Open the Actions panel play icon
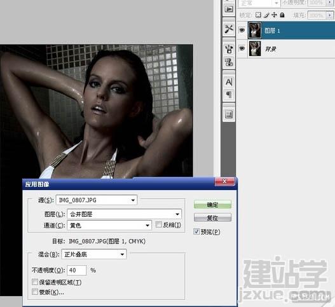 pos(229,9)
